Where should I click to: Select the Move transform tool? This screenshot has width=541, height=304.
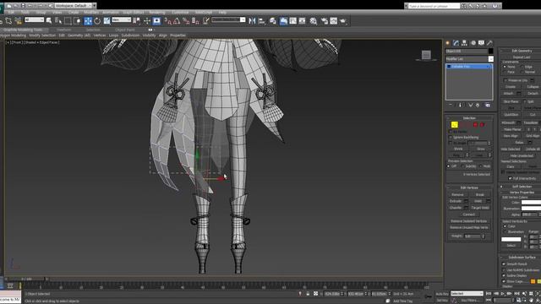[88, 21]
